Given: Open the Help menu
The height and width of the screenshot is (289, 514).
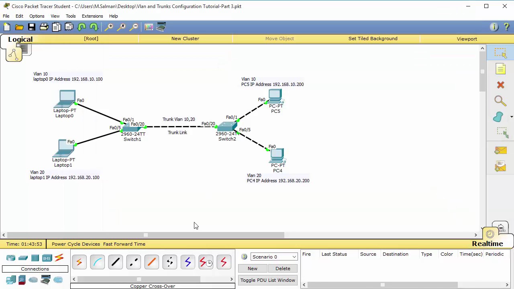Looking at the screenshot, I should [x=113, y=16].
